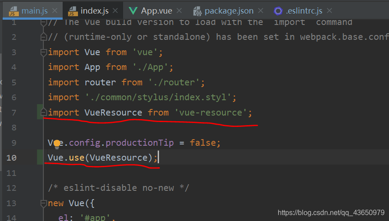
Task: Collapse the new Vue block on line 13
Action: tap(43, 203)
